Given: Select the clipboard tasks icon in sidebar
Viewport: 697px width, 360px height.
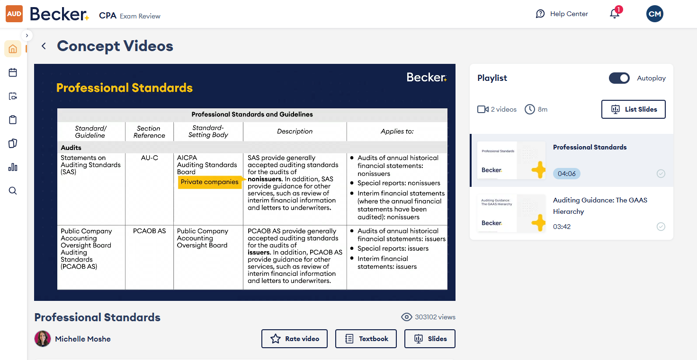Looking at the screenshot, I should coord(12,119).
